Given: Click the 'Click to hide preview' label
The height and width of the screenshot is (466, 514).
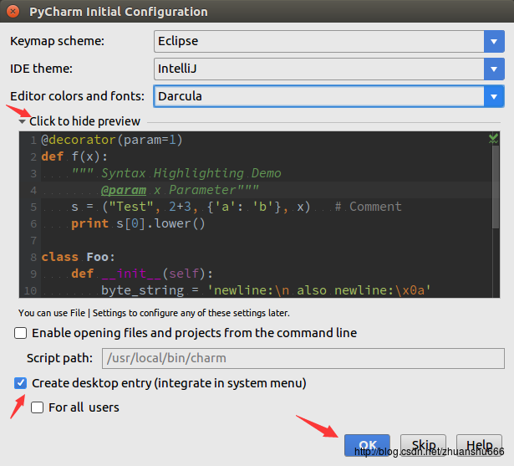Looking at the screenshot, I should click(84, 122).
